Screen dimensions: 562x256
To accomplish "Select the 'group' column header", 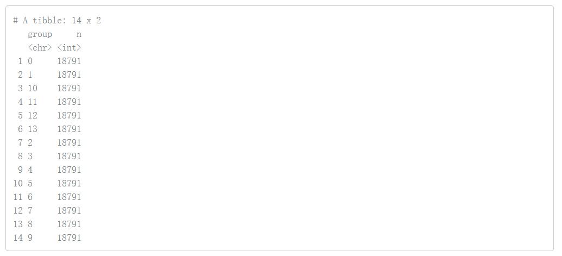I will click(x=40, y=34).
